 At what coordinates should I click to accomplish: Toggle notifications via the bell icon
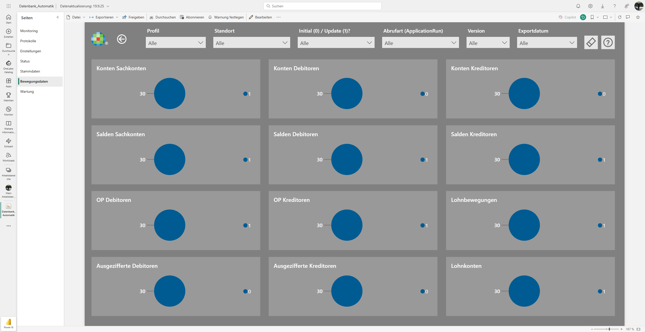pos(578,6)
